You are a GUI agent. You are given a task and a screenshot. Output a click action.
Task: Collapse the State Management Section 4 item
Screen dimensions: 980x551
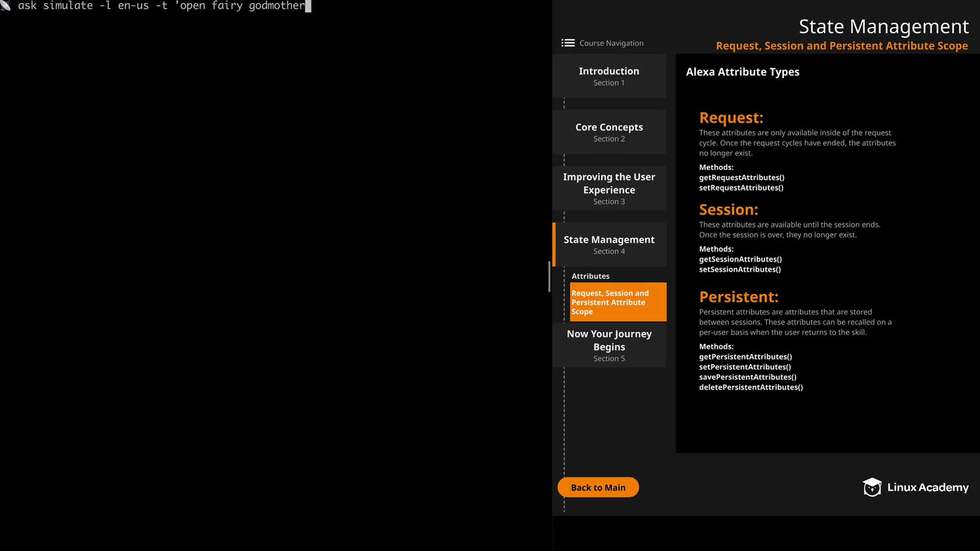tap(609, 244)
